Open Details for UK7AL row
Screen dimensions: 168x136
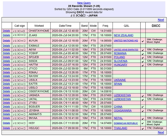[x=6, y=99]
